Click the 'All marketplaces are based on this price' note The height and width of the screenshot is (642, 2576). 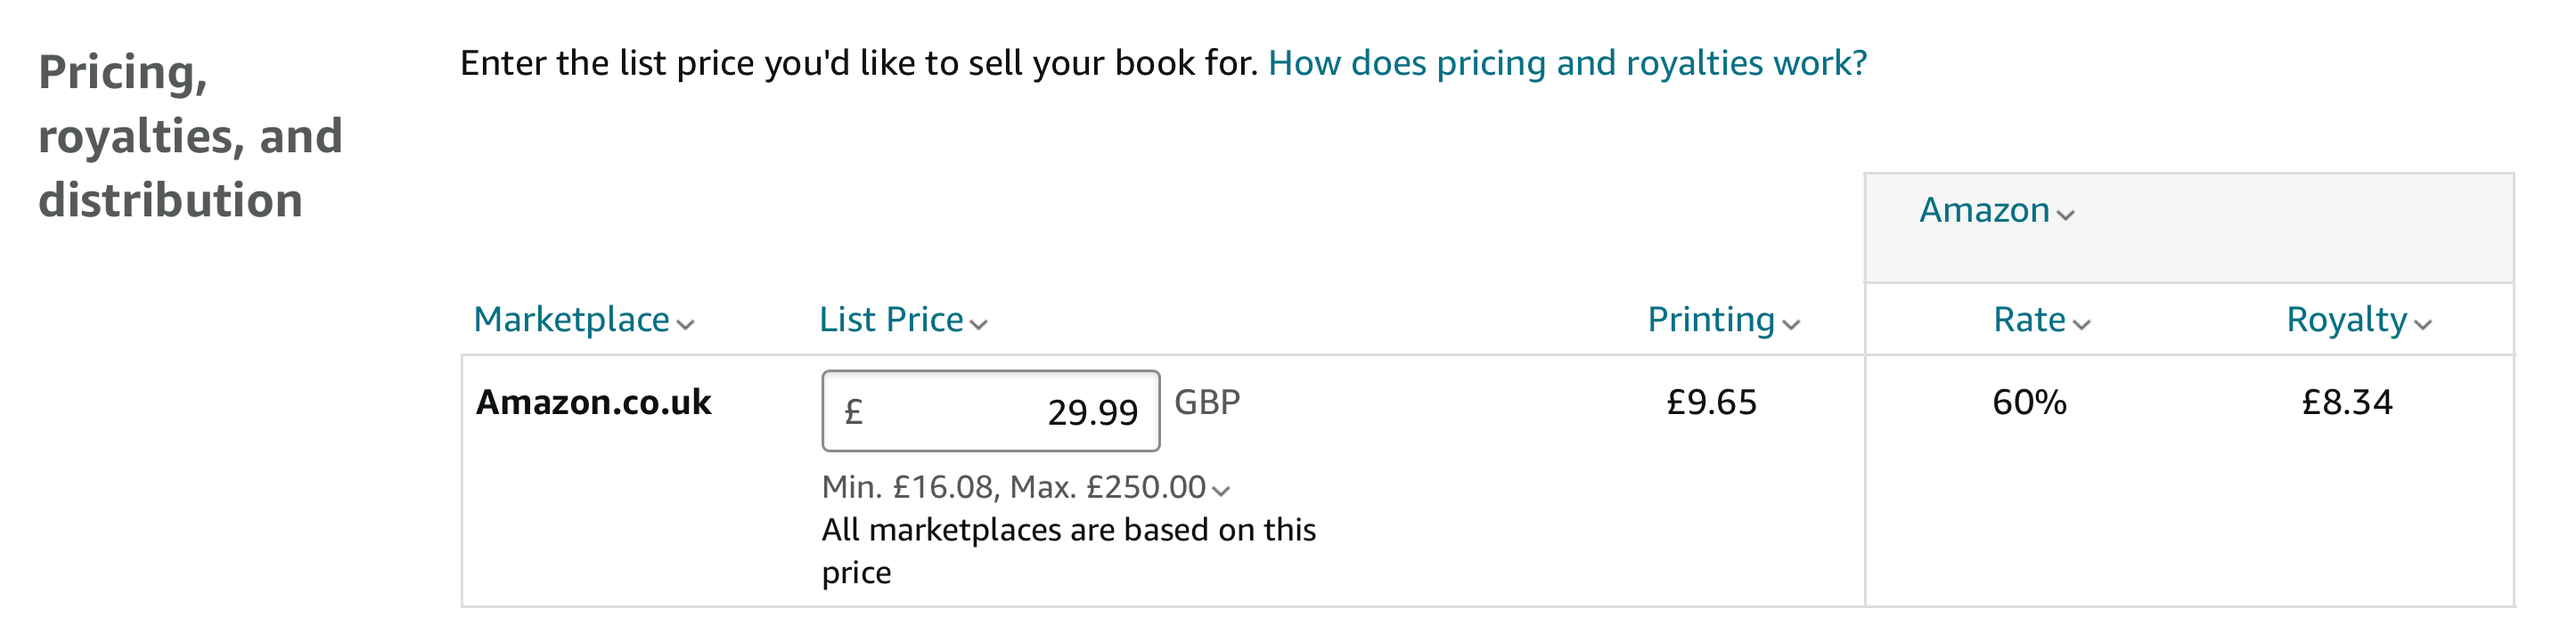coord(1068,550)
